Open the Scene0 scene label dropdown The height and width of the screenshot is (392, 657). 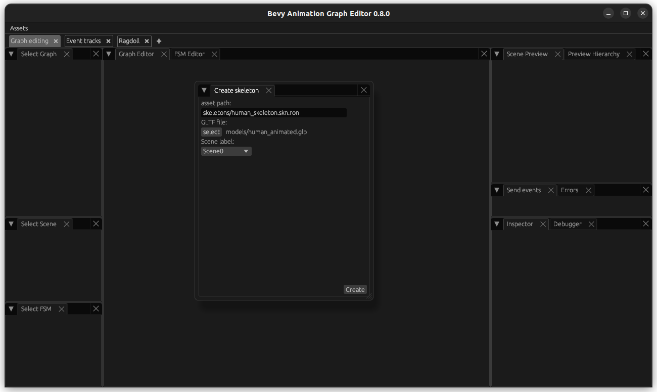point(226,151)
